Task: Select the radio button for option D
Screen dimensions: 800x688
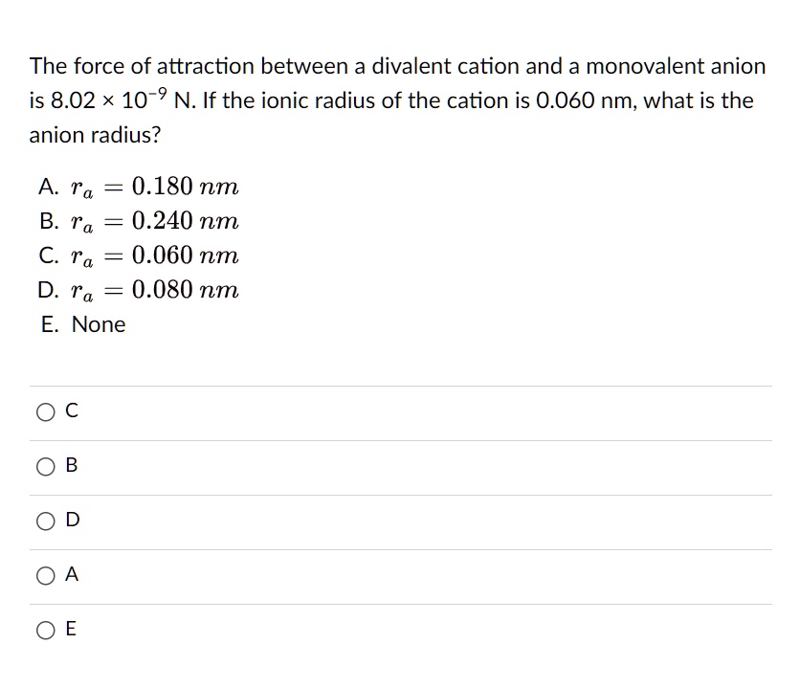Action: pyautogui.click(x=45, y=521)
